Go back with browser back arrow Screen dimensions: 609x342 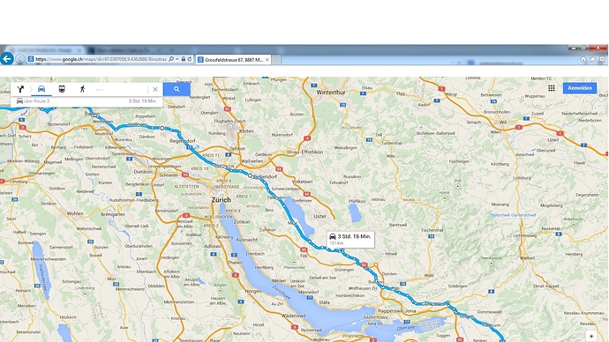click(7, 59)
